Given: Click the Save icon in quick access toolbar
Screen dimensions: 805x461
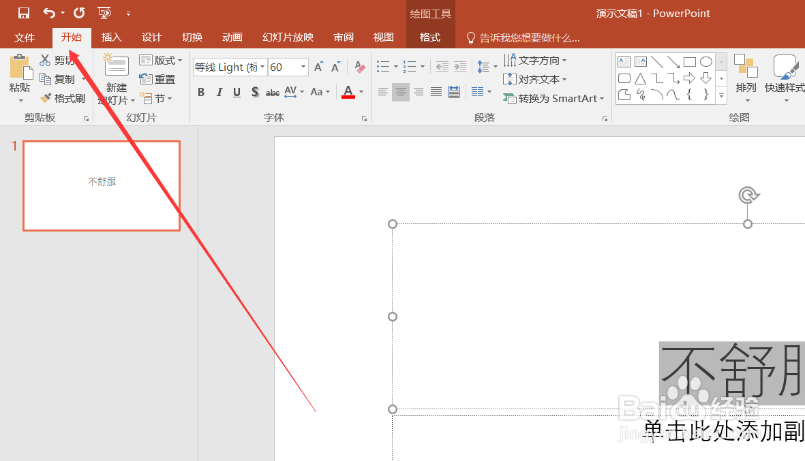Looking at the screenshot, I should pyautogui.click(x=24, y=13).
